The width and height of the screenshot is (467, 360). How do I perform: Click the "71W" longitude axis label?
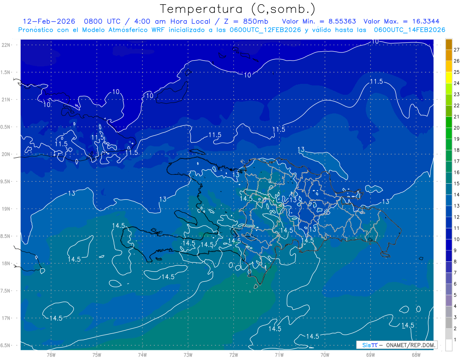pos(279,355)
